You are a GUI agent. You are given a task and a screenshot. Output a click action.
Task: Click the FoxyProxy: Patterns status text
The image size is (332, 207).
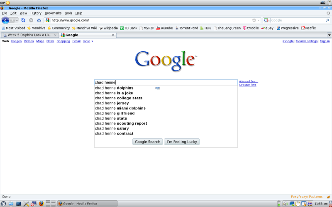pos(307,197)
